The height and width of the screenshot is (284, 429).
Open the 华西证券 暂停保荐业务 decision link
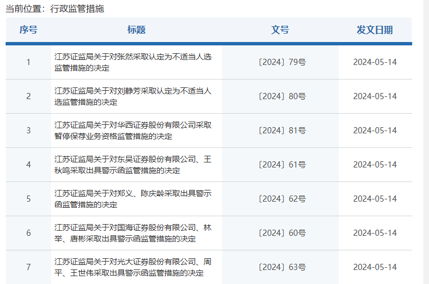click(x=133, y=131)
